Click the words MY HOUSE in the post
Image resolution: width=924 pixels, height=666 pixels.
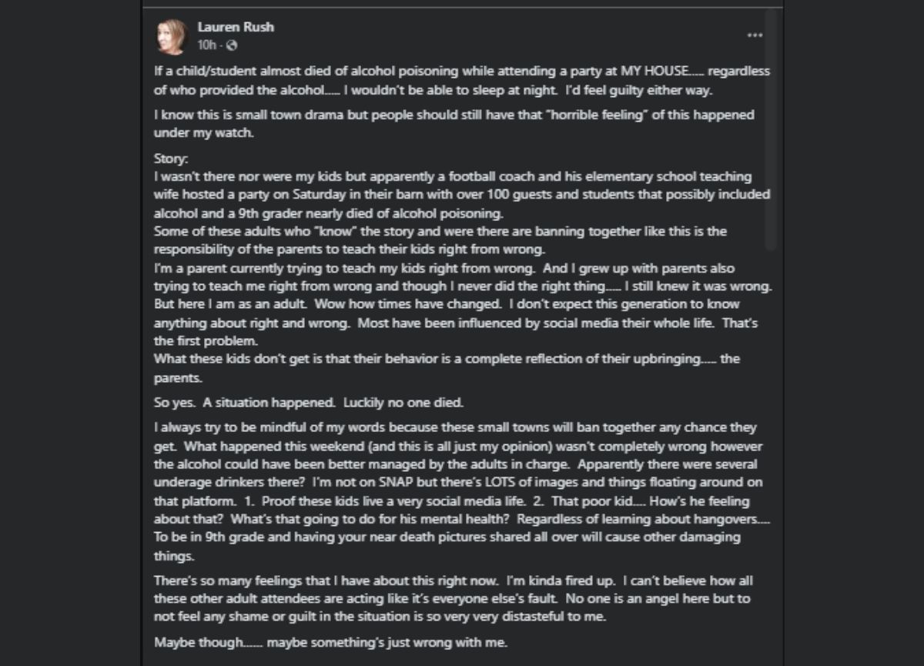coord(655,72)
